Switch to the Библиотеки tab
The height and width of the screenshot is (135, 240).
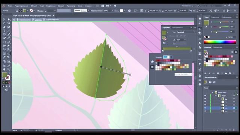218,47
